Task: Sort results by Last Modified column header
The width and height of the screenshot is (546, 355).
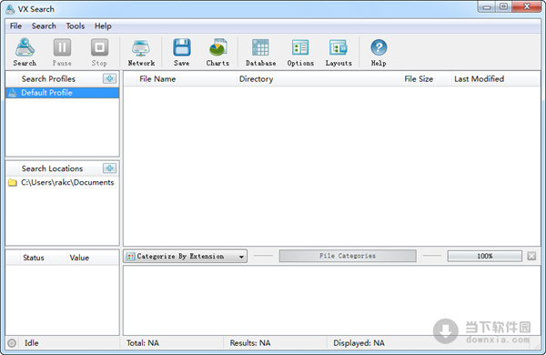Action: pos(479,79)
